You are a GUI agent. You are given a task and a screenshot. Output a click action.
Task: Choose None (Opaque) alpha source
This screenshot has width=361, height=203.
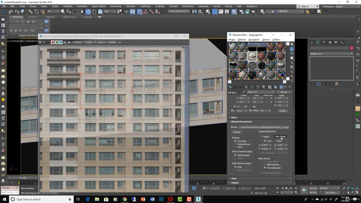[265, 168]
